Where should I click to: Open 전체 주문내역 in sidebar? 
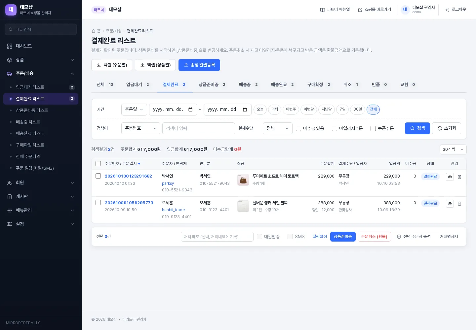[x=41, y=156]
